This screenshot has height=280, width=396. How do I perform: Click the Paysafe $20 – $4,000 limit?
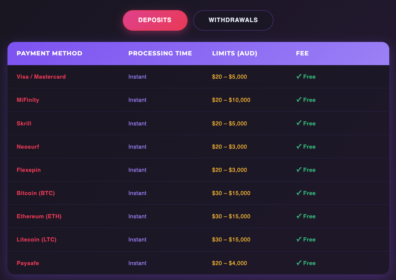tap(229, 263)
